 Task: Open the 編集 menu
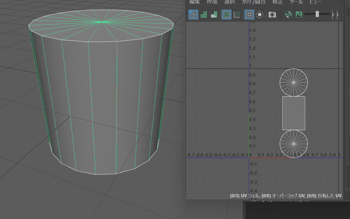coord(195,2)
